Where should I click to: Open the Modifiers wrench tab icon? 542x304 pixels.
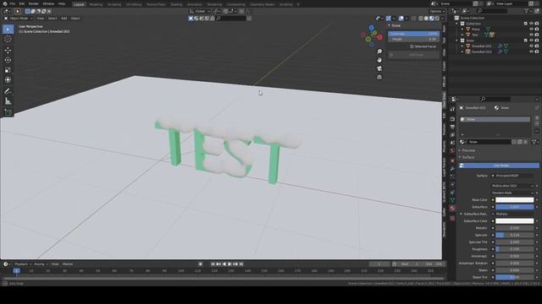452,169
